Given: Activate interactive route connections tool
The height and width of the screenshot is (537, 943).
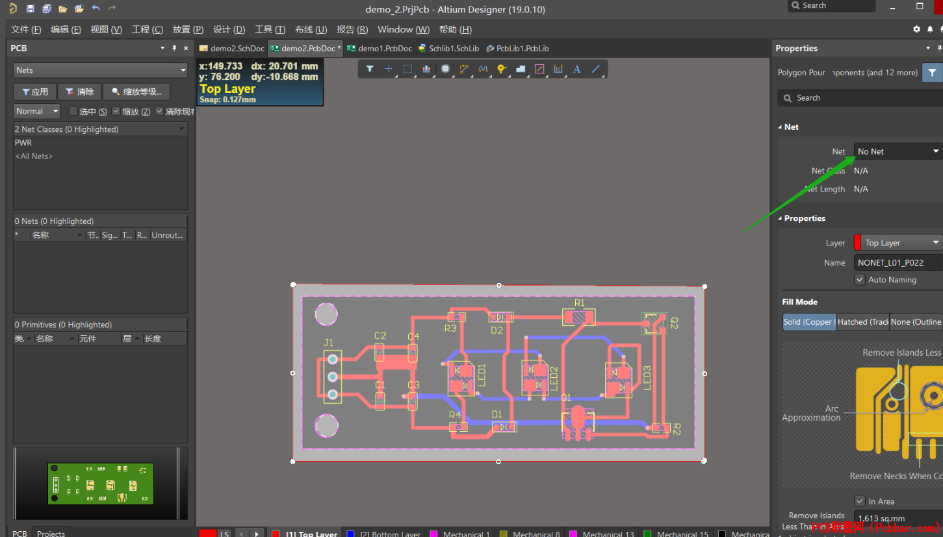Looking at the screenshot, I should coord(464,69).
